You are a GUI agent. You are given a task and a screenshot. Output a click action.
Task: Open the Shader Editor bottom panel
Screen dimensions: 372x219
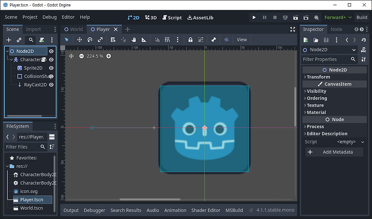click(x=206, y=210)
